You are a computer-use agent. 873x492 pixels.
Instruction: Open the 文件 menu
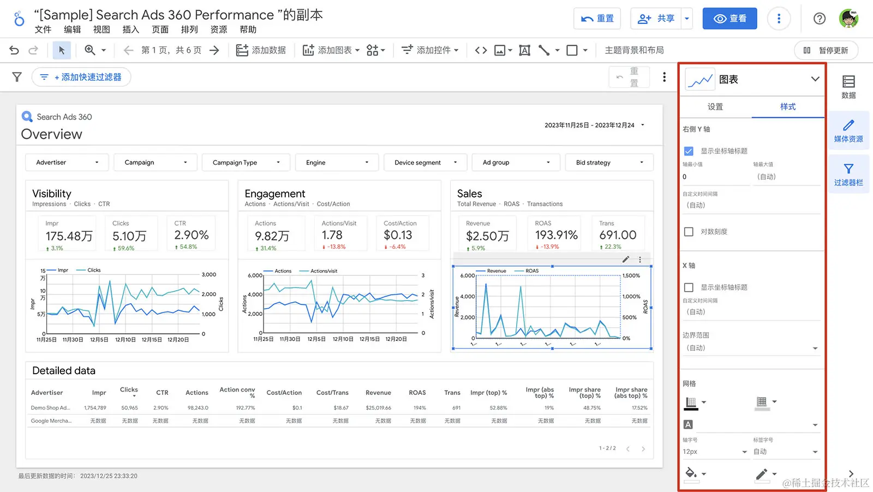tap(43, 29)
